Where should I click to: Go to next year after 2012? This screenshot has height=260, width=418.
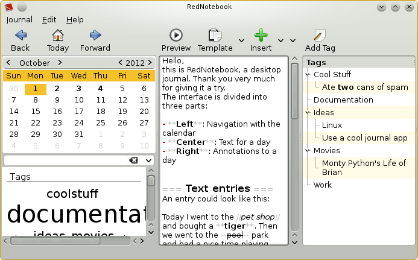point(150,63)
